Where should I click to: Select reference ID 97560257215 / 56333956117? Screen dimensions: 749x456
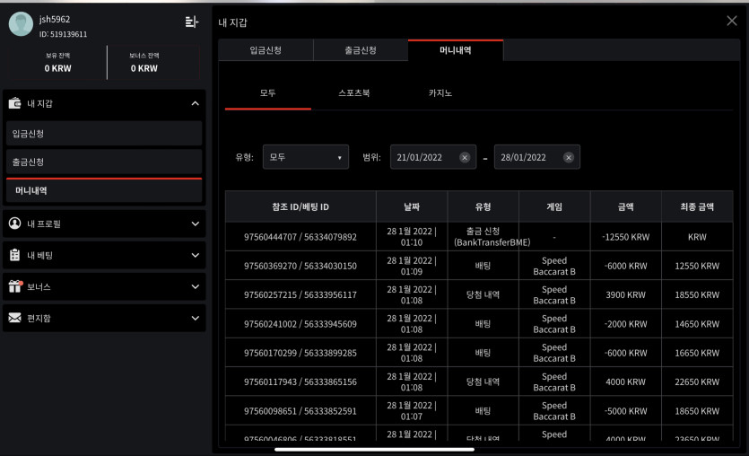click(300, 295)
